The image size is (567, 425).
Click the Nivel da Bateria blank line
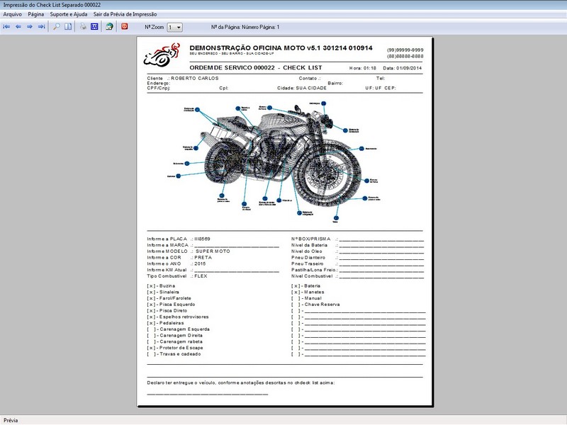[x=381, y=246]
